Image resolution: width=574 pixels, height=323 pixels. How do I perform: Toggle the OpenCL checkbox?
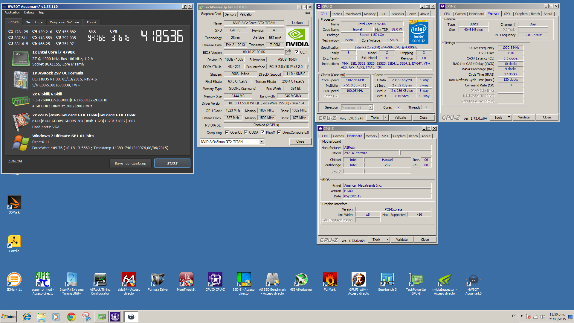(227, 132)
